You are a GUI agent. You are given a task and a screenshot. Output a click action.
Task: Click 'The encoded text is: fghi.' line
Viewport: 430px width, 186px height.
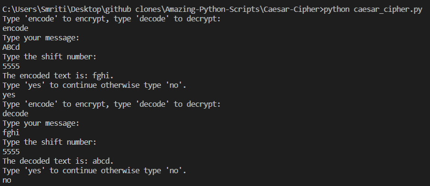click(x=58, y=76)
